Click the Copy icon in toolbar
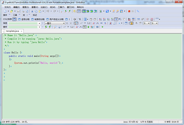The width and height of the screenshot is (184, 125). coord(36,11)
